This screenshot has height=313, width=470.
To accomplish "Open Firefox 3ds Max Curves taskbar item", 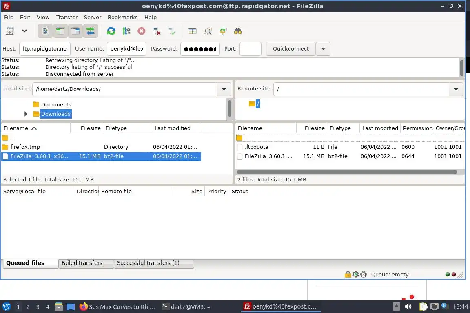I will pyautogui.click(x=118, y=307).
